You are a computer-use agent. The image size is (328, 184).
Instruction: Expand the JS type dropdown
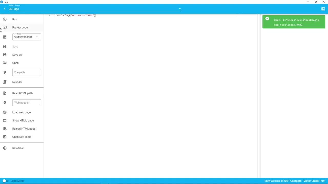coord(37,37)
